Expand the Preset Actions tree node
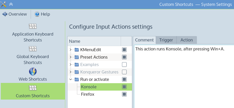Image resolution: width=234 pixels, height=108 pixels. click(x=71, y=57)
